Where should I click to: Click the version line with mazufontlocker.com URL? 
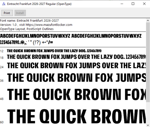tap(36, 25)
